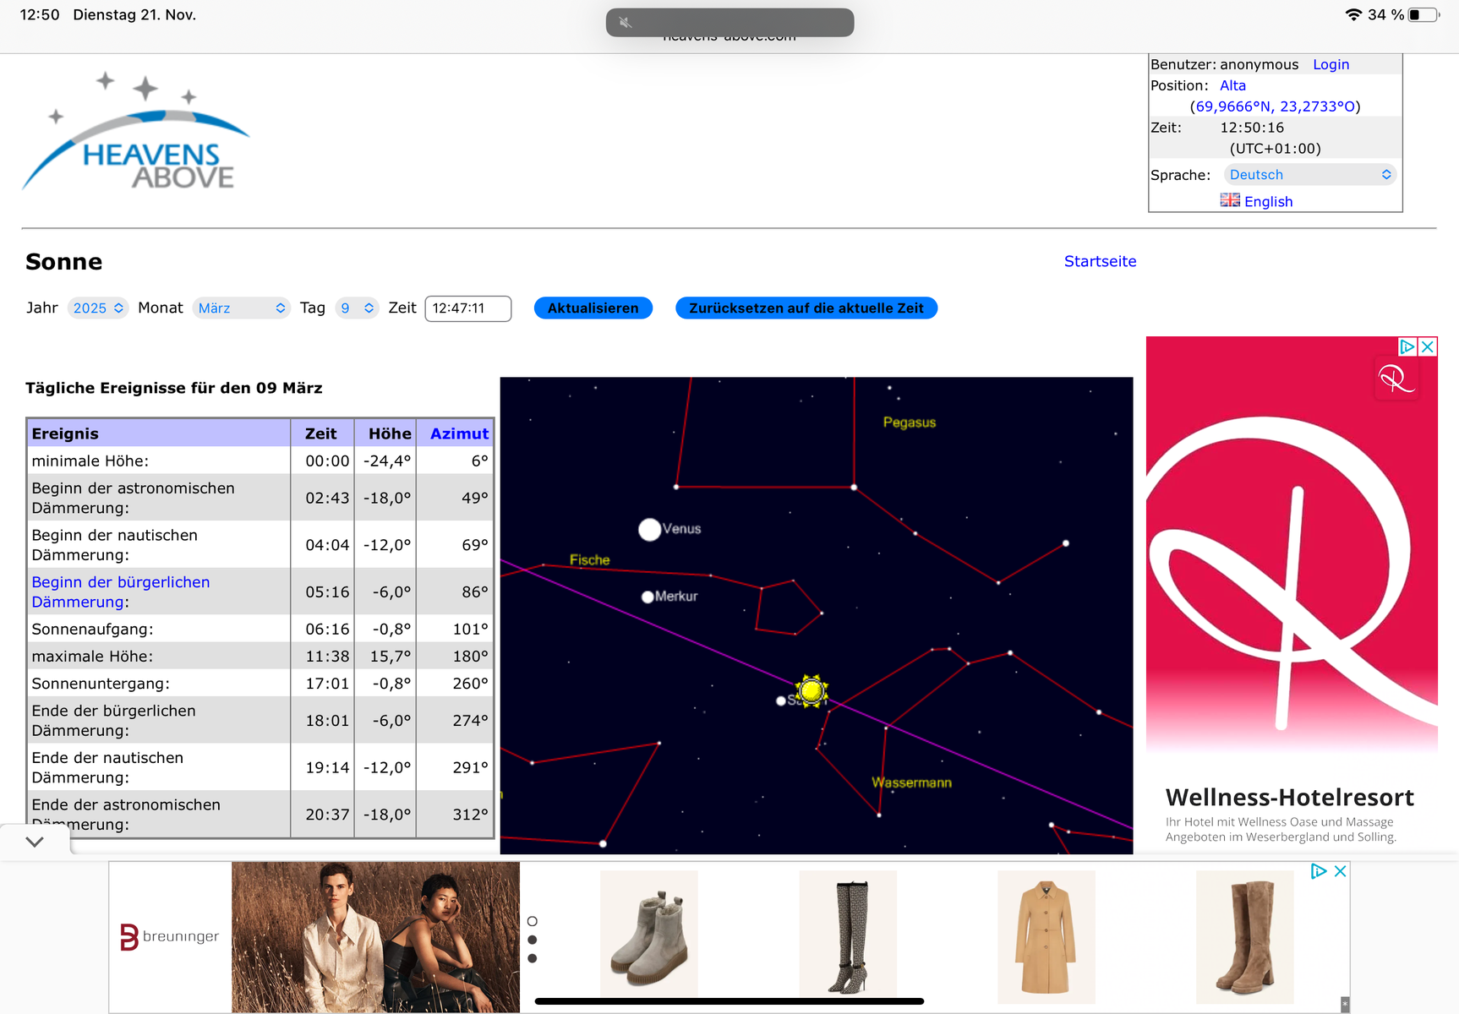Go to the Startseite link
Image resolution: width=1459 pixels, height=1014 pixels.
pyautogui.click(x=1100, y=262)
